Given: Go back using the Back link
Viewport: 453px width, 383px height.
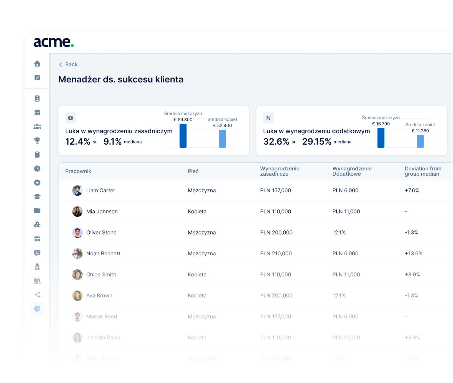Looking at the screenshot, I should tap(68, 64).
